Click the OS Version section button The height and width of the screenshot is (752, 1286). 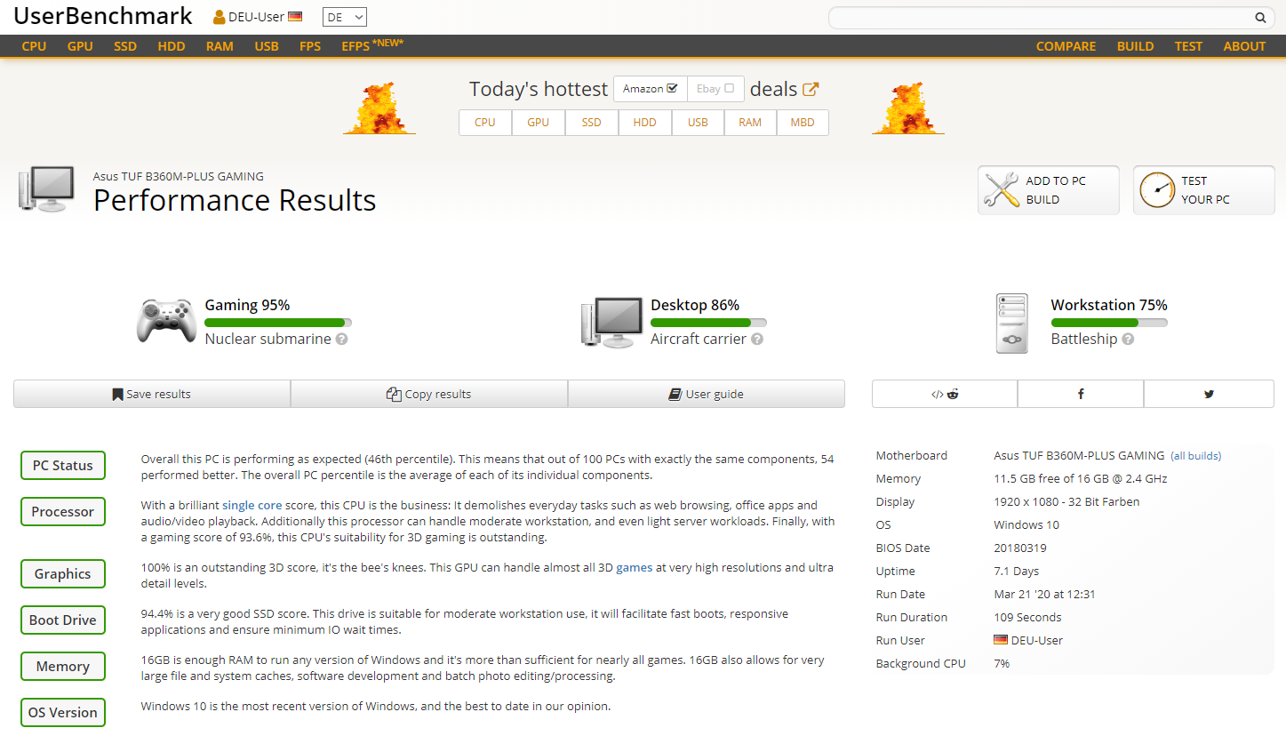63,713
